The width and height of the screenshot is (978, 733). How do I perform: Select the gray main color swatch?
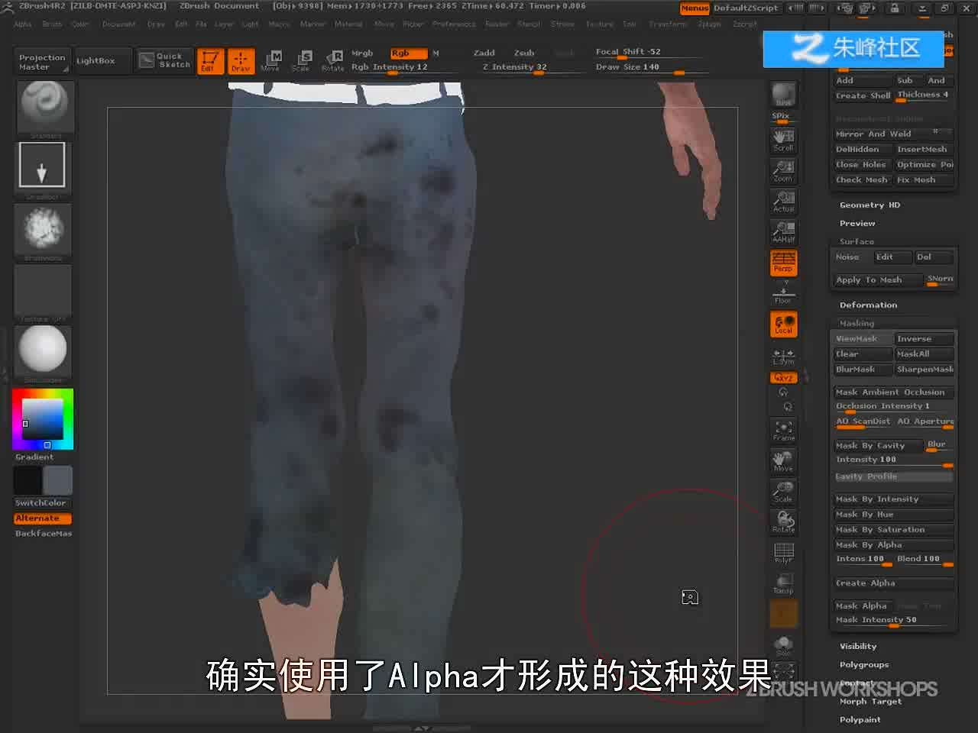(58, 480)
